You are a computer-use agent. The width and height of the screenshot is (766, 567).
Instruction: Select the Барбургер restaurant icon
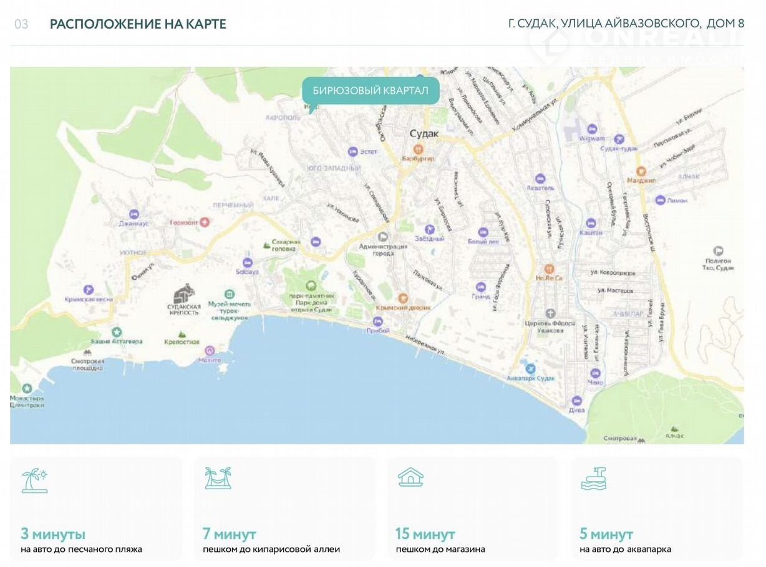click(419, 149)
